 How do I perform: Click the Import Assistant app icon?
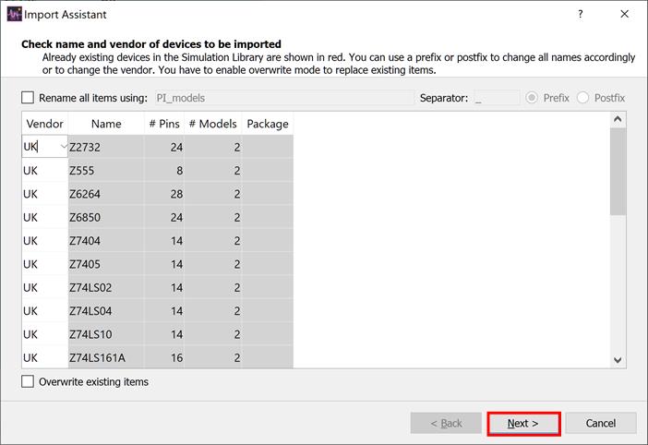[x=14, y=14]
